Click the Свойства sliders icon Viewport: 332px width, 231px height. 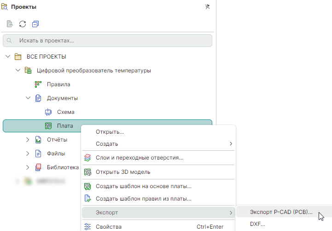click(x=87, y=226)
